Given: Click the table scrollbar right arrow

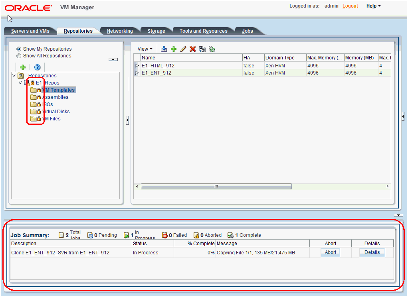Looking at the screenshot, I should [x=388, y=186].
